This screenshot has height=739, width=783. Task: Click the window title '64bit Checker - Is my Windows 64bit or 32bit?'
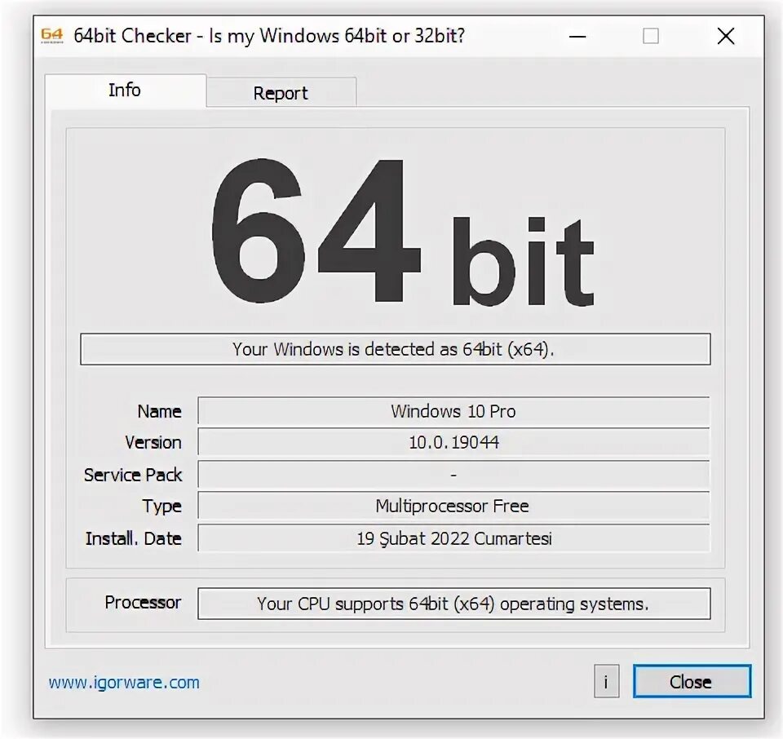(269, 36)
